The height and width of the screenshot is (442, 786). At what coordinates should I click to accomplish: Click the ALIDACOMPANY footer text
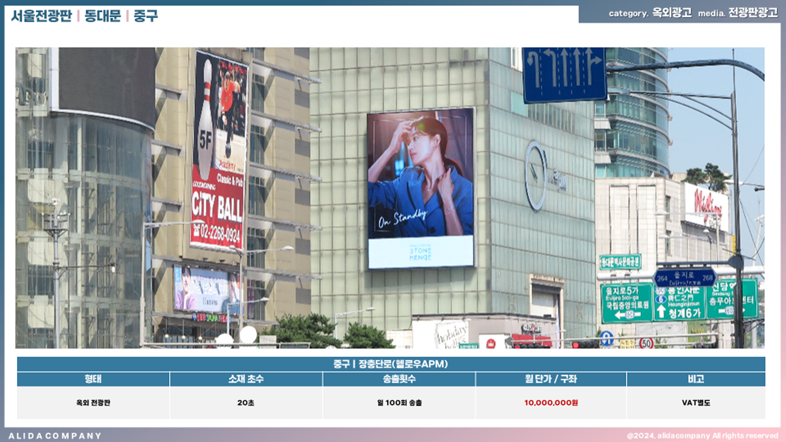55,435
